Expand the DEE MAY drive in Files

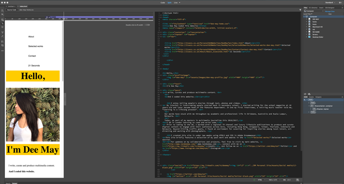(307, 19)
